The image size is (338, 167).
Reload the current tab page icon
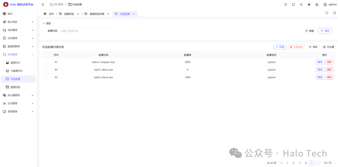[x=327, y=13]
